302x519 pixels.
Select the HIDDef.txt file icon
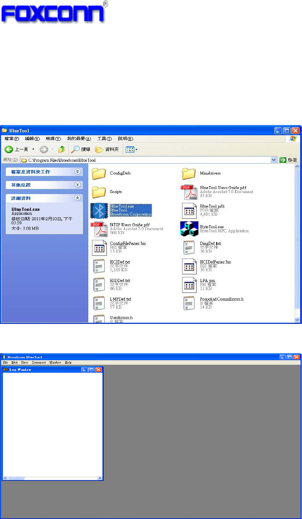coord(99,285)
